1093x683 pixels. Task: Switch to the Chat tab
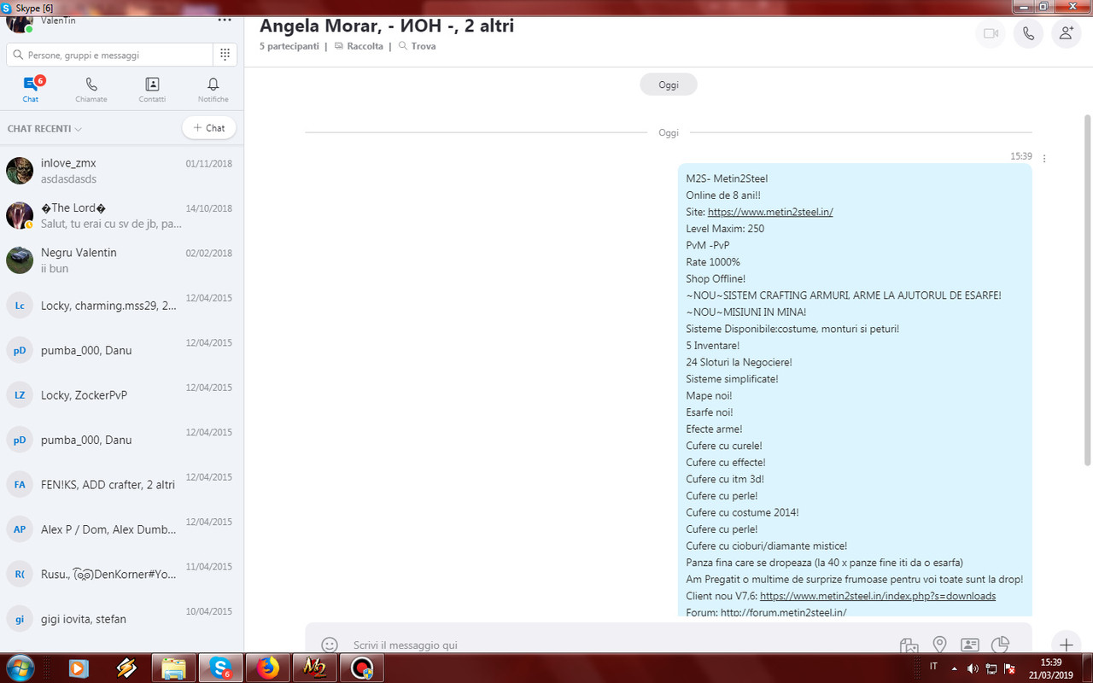click(x=31, y=89)
